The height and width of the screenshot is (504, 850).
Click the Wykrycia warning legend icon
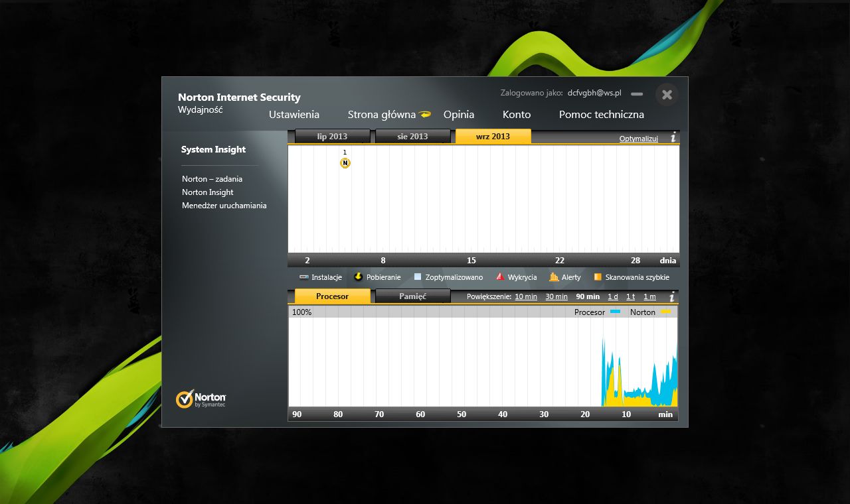tap(501, 277)
